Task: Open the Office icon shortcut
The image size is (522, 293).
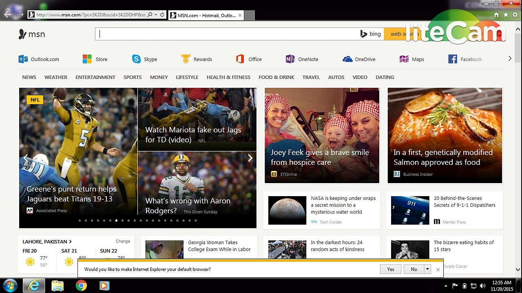Action: coord(240,59)
